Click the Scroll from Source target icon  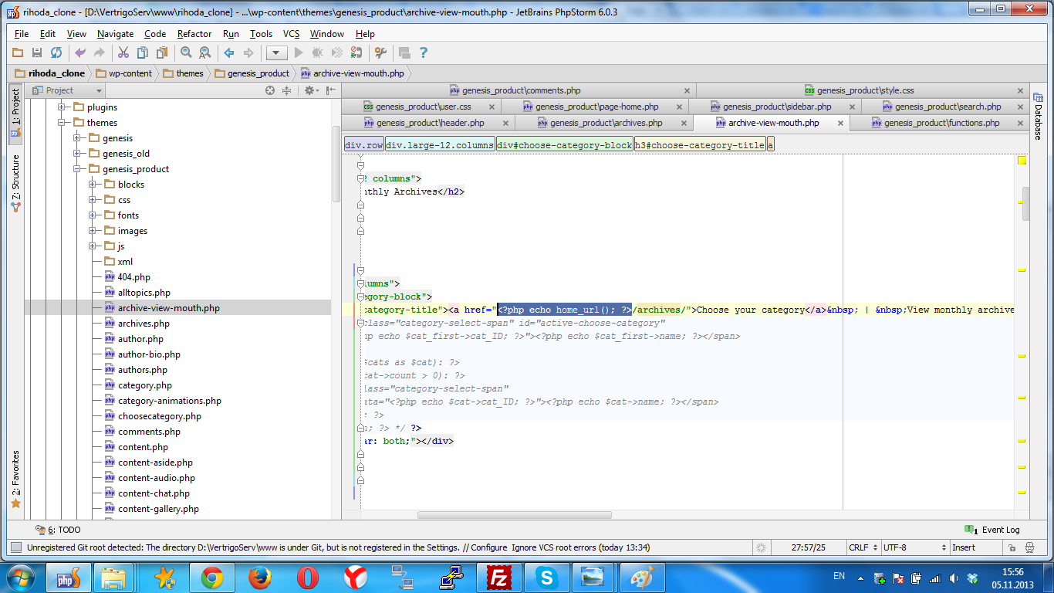pos(270,90)
